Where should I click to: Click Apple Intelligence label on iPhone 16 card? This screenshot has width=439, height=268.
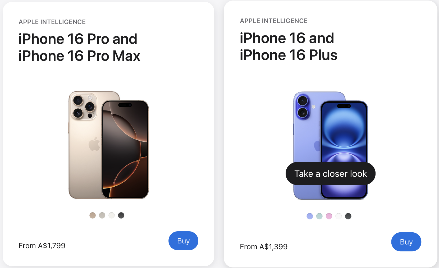point(274,21)
